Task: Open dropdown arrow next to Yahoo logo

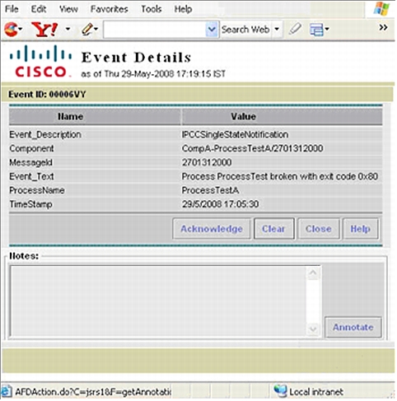Action: tap(68, 29)
